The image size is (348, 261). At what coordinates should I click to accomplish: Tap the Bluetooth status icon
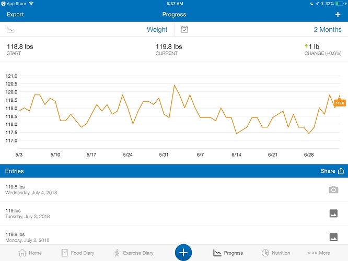coord(322,4)
